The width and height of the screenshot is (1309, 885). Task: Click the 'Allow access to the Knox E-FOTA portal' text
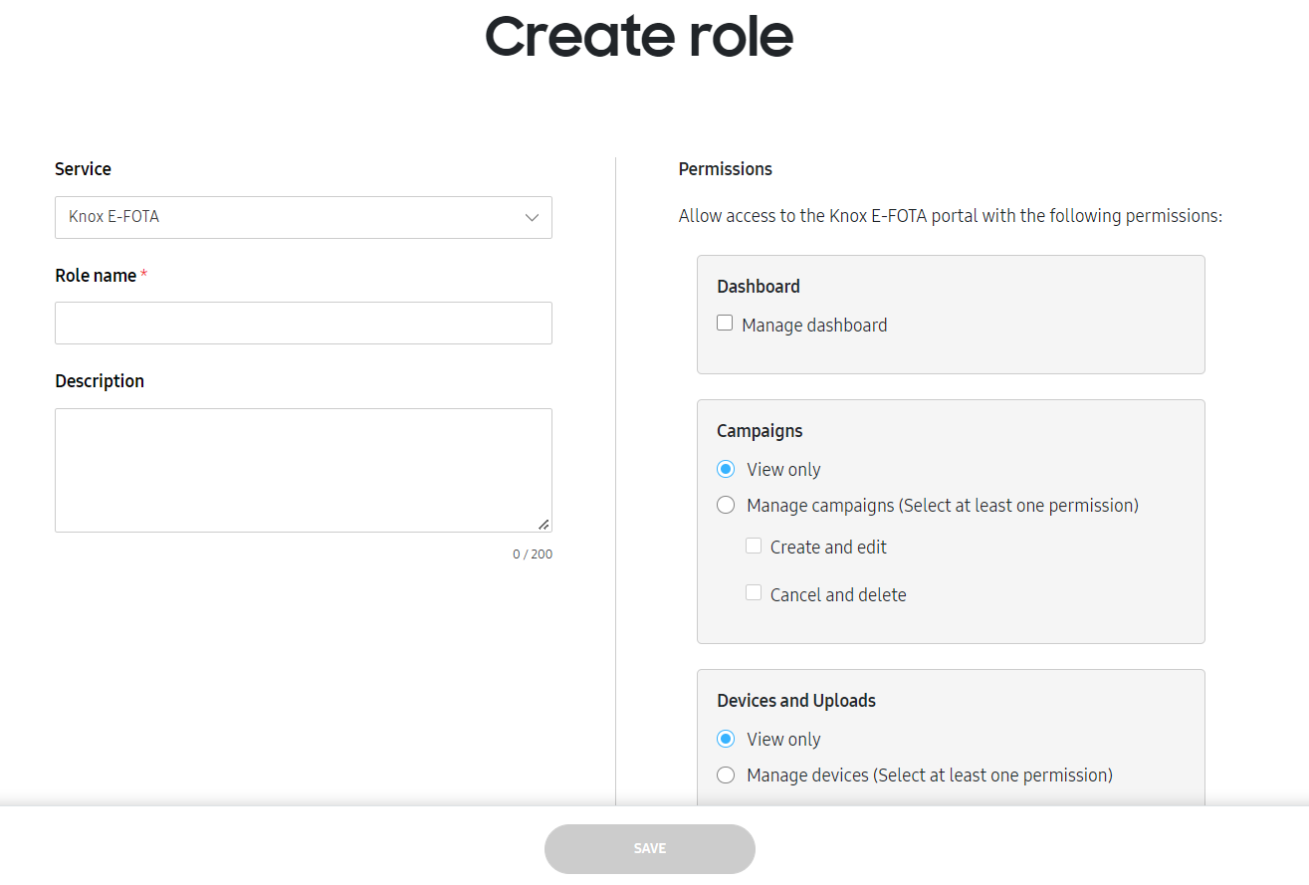(951, 216)
